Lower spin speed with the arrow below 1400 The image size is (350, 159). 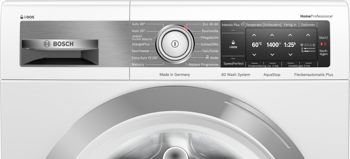(x=272, y=54)
